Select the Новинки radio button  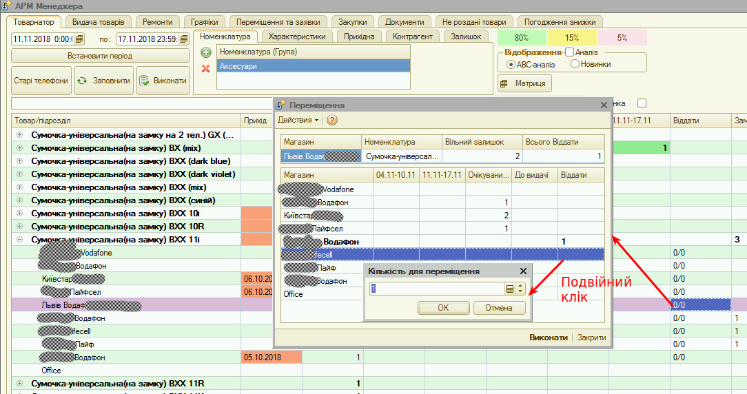(x=575, y=64)
